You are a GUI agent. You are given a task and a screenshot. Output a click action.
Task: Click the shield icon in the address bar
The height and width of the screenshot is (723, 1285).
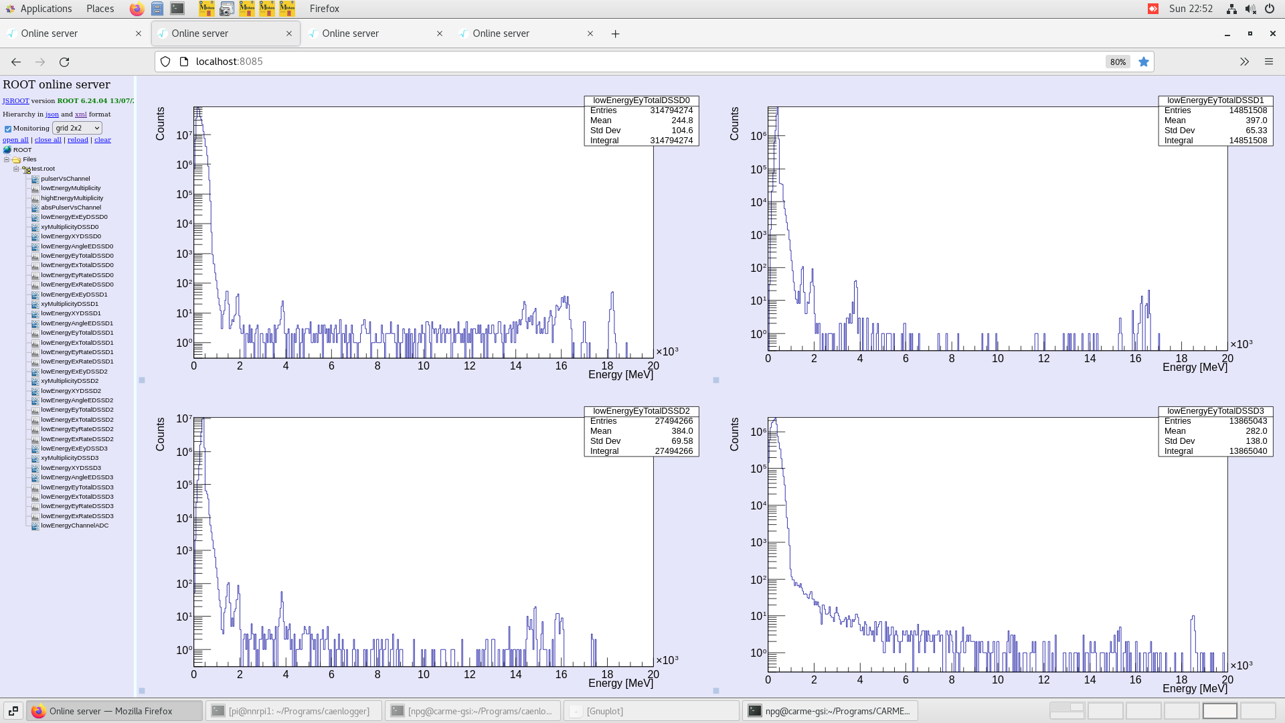pos(165,61)
